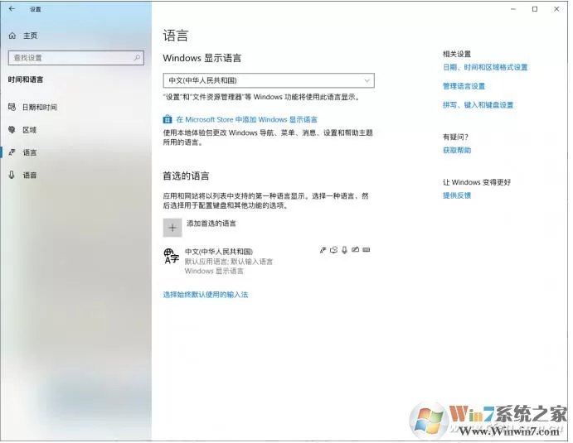Image resolution: width=573 pixels, height=443 pixels.
Task: Click 在 Microsoft Store 中添加 Windows 显示语言 link
Action: [x=246, y=119]
